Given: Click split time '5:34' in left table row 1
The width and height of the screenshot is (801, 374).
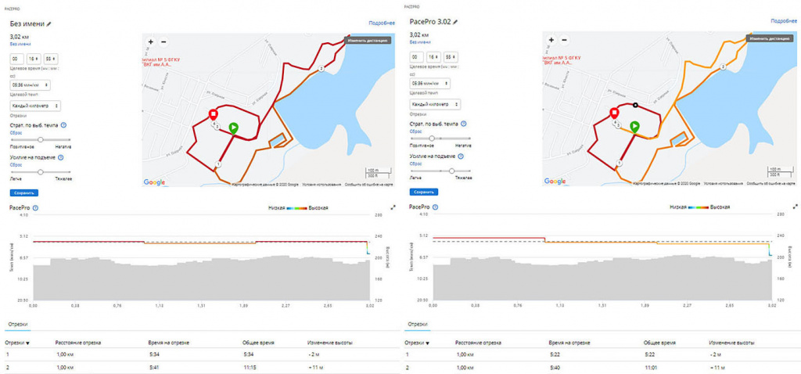Looking at the screenshot, I should tap(155, 354).
